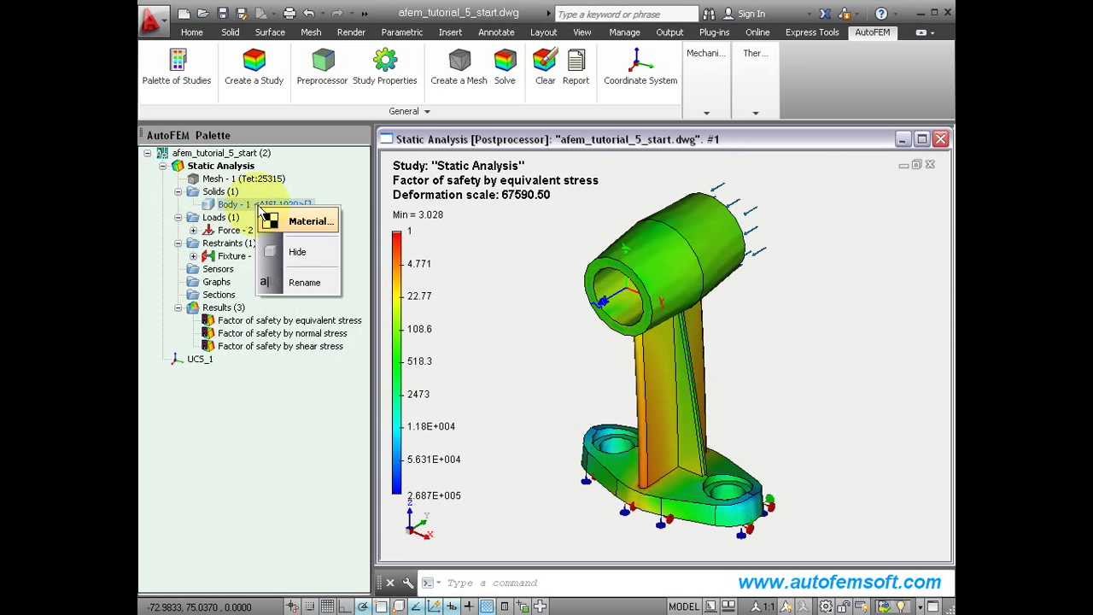The width and height of the screenshot is (1093, 615).
Task: Toggle Show/Hide Lineweight in status bar
Action: click(x=469, y=606)
